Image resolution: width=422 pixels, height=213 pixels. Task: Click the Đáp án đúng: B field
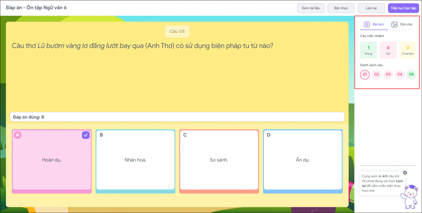[177, 117]
